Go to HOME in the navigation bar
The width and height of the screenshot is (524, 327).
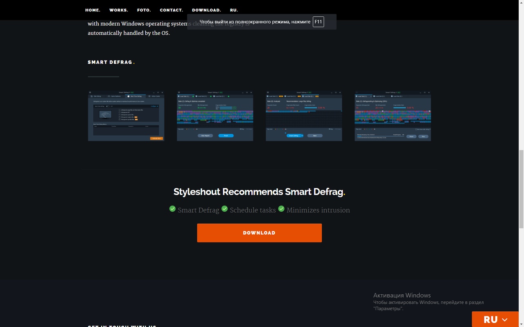click(93, 10)
